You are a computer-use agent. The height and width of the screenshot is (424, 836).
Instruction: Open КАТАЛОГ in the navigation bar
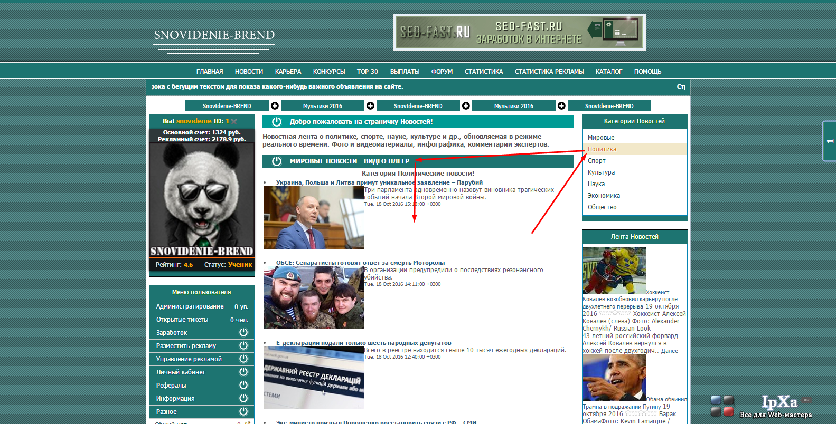(609, 72)
